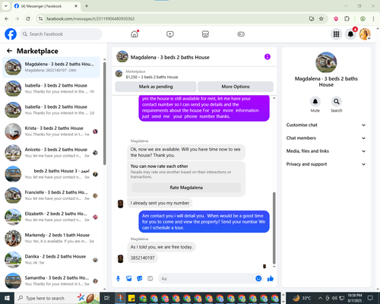Open Task View on taskbar
The width and height of the screenshot is (380, 304).
pyautogui.click(x=107, y=298)
